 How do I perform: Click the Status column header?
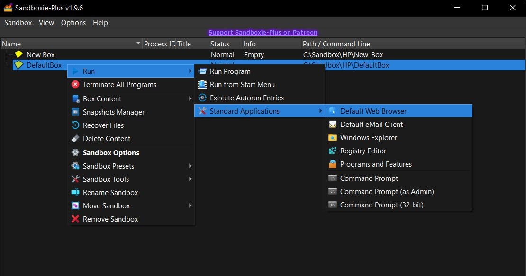point(225,44)
